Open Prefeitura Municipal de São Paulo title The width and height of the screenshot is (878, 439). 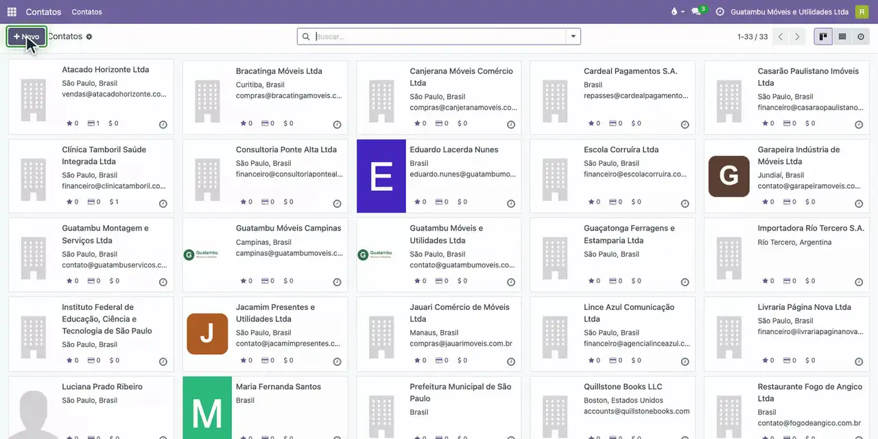coord(460,392)
